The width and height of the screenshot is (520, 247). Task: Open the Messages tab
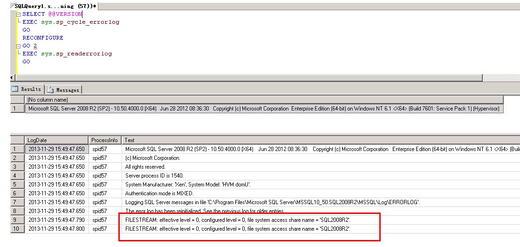tap(64, 90)
